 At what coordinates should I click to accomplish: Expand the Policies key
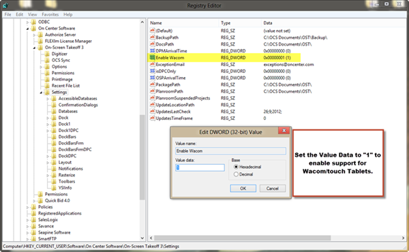point(28,207)
